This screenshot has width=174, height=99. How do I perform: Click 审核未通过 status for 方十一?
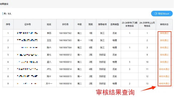click(164, 84)
